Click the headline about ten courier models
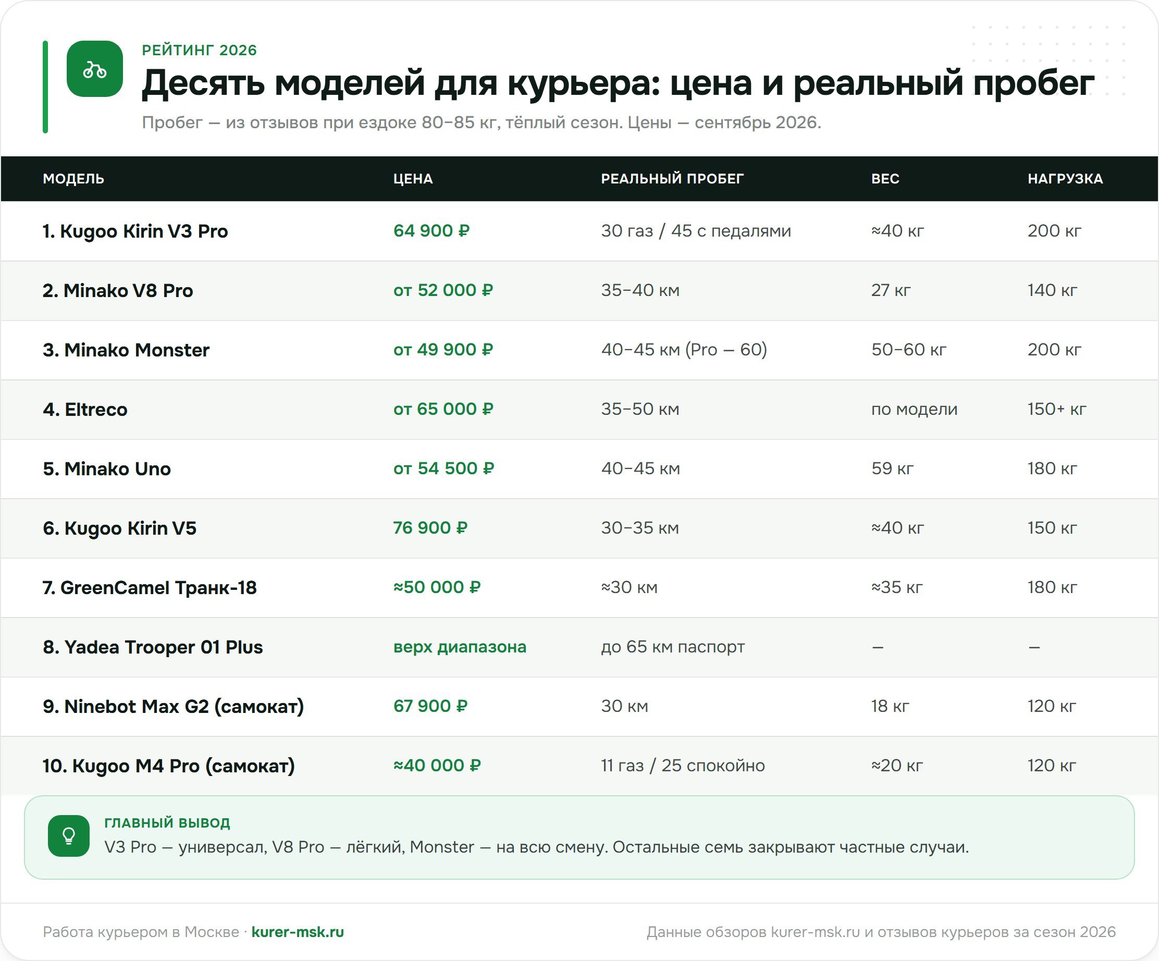This screenshot has height=961, width=1159. [x=618, y=83]
